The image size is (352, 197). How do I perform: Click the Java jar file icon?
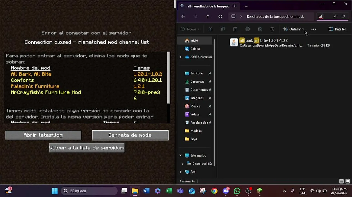[x=234, y=42]
